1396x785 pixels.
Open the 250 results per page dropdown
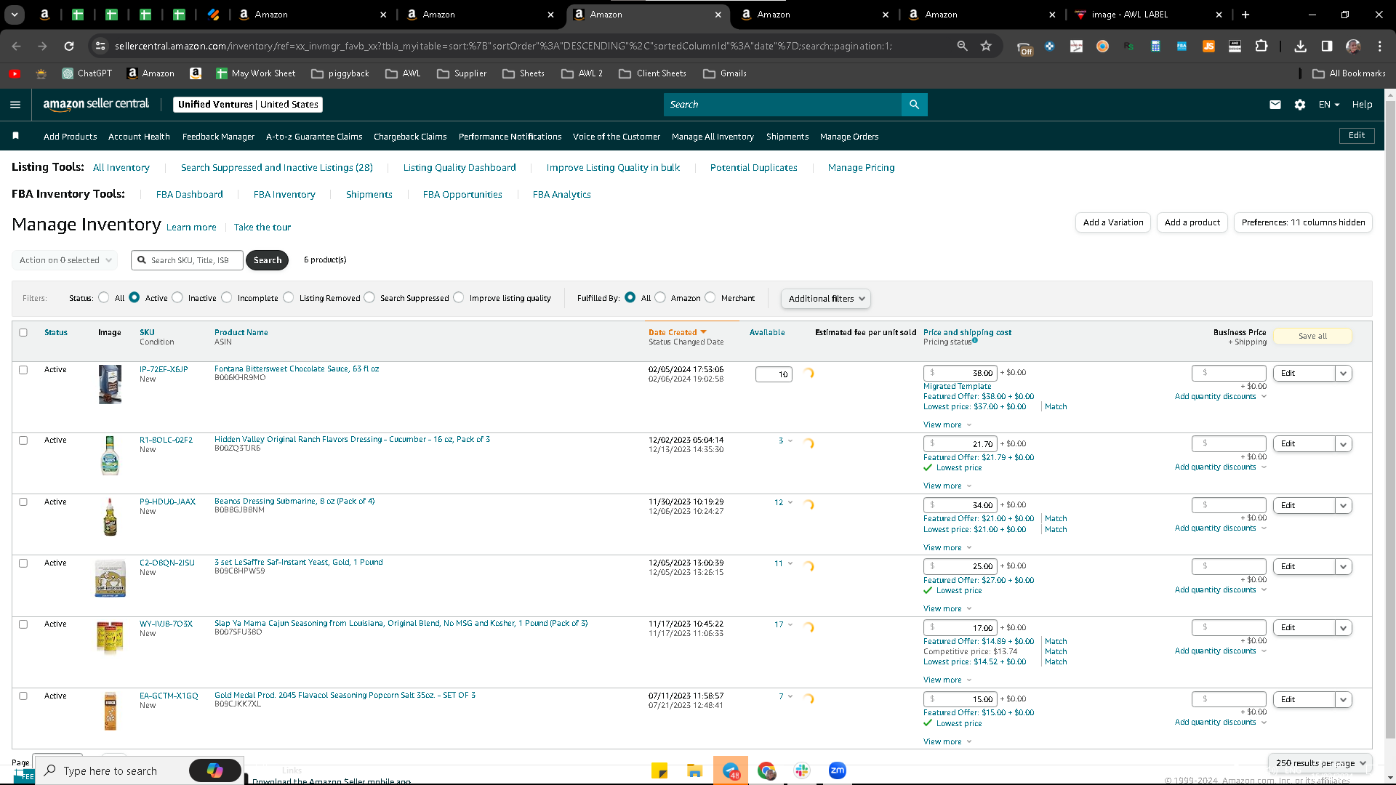coord(1320,763)
